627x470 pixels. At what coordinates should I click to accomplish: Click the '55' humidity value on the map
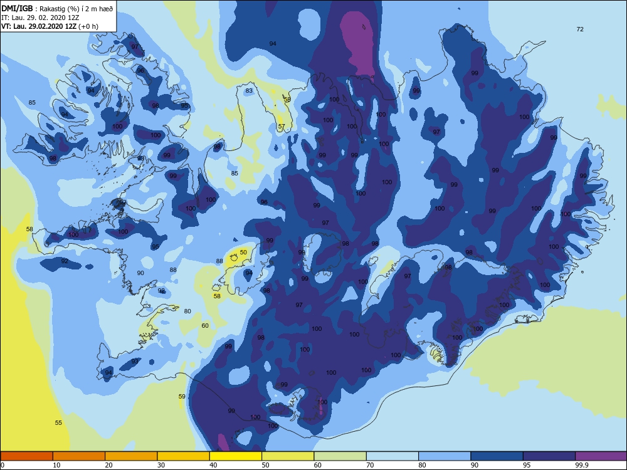tap(58, 422)
